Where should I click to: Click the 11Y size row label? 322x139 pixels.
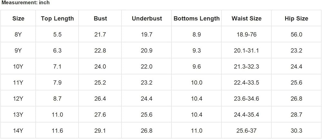click(x=18, y=83)
